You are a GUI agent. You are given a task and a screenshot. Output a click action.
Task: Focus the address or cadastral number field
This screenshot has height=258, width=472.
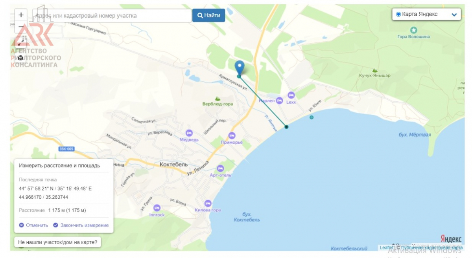[112, 16]
